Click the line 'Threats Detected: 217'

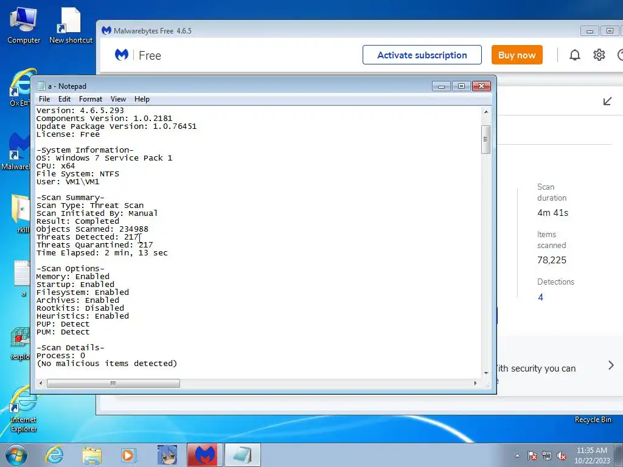tap(88, 237)
